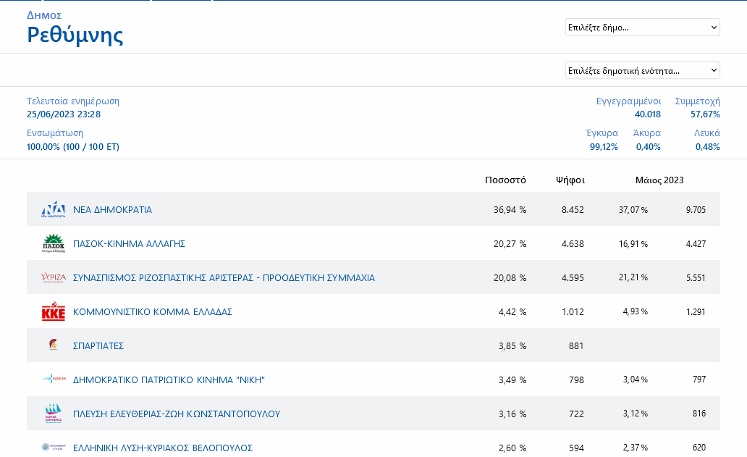Click the Μάιος 2023 column header
The image size is (747, 457).
click(x=659, y=180)
